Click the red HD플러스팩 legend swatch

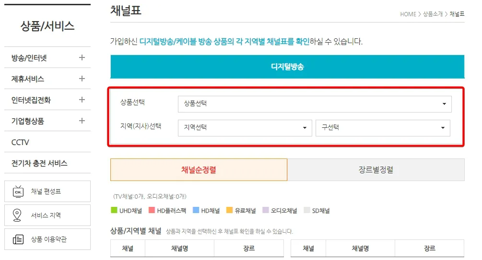tap(152, 210)
